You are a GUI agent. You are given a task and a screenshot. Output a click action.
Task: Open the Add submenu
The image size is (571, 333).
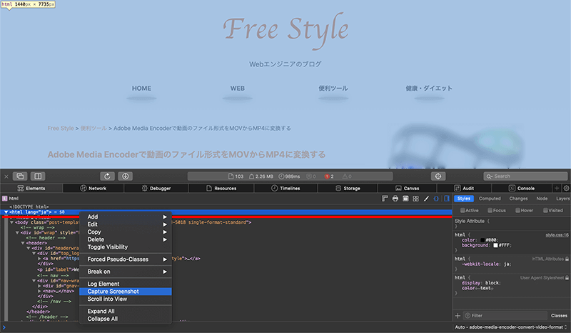126,217
